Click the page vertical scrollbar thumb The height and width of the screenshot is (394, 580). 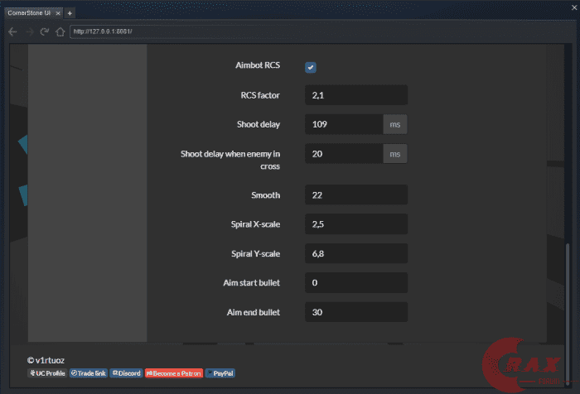(568, 315)
